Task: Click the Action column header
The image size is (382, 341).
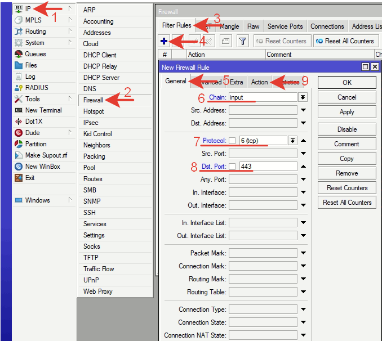Action: 226,55
